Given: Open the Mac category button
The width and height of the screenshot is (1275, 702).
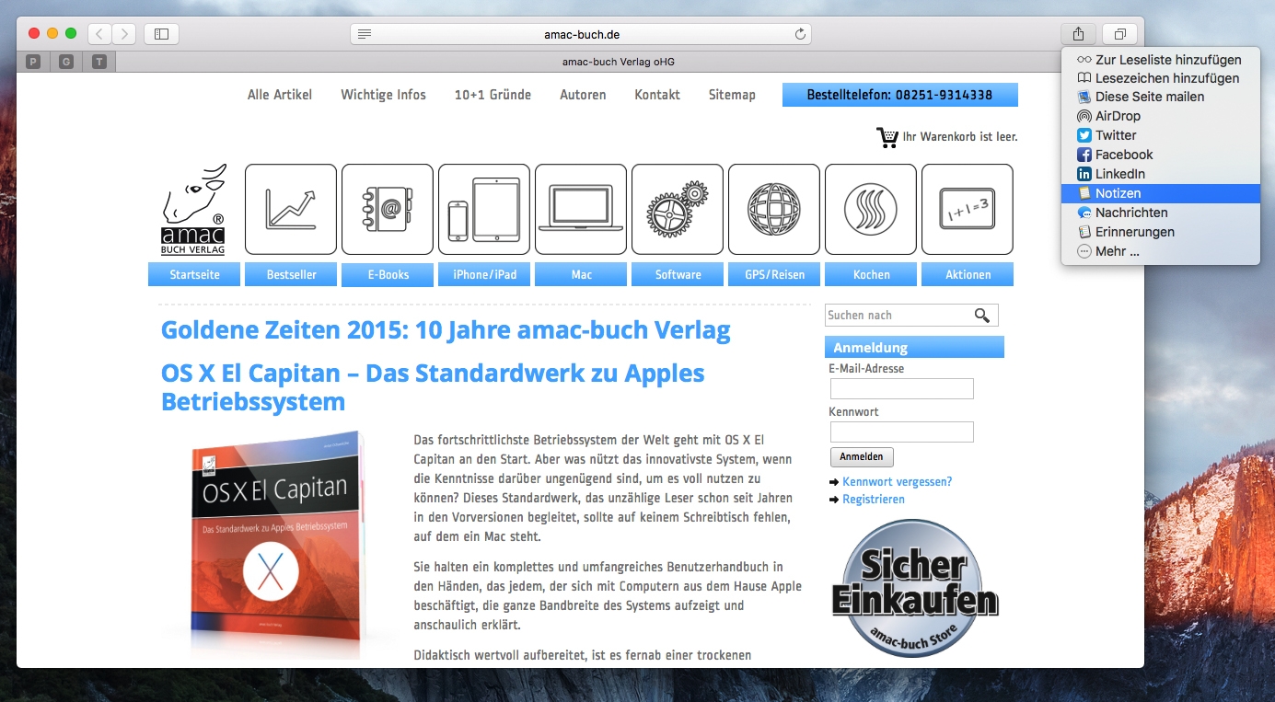Looking at the screenshot, I should (x=581, y=274).
